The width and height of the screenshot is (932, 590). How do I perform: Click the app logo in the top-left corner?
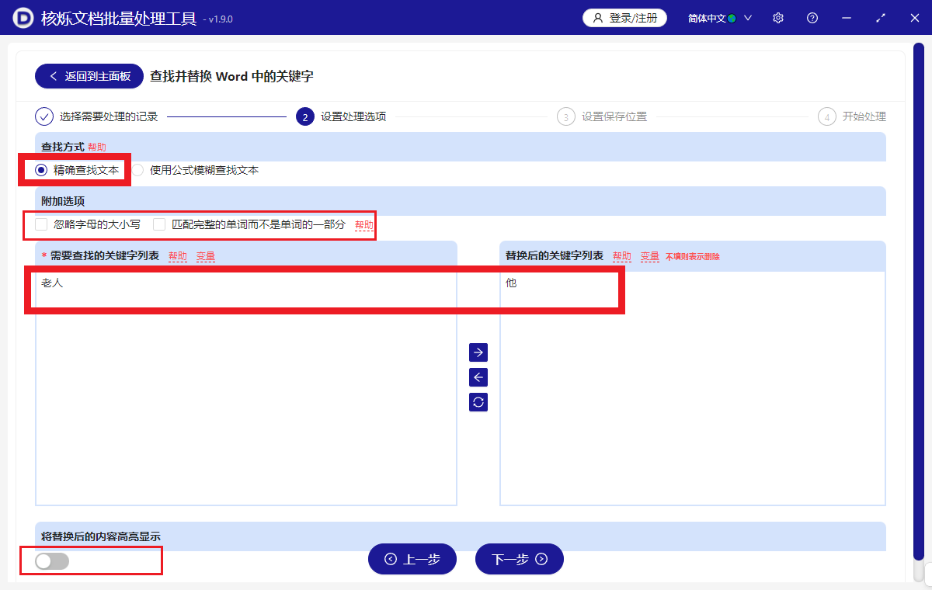tap(21, 17)
